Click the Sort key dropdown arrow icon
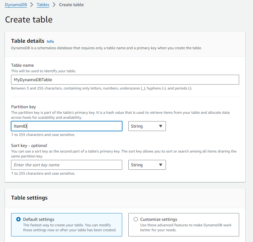The height and width of the screenshot is (242, 253). coord(161,165)
